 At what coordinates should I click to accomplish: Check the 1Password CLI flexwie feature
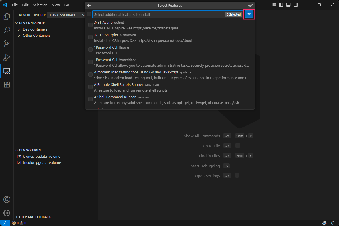coord(90,50)
